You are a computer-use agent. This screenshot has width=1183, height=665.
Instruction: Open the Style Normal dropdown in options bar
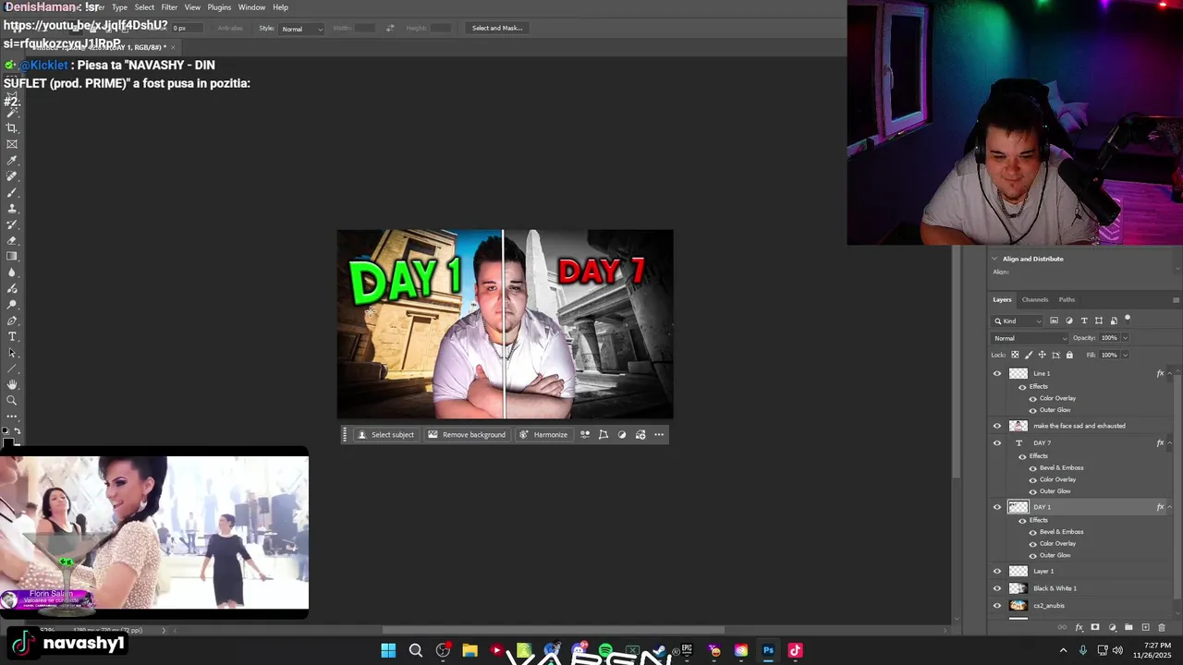(302, 29)
